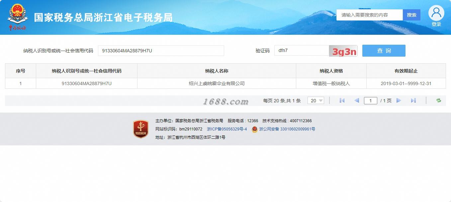Select the 增值税一般纳税人 cell

(331, 83)
